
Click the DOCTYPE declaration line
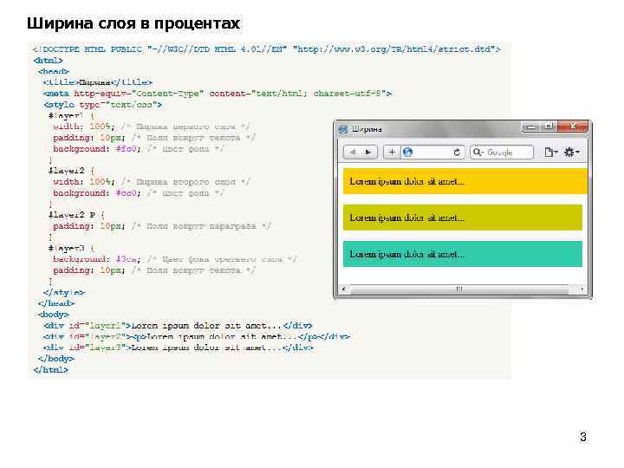point(267,49)
